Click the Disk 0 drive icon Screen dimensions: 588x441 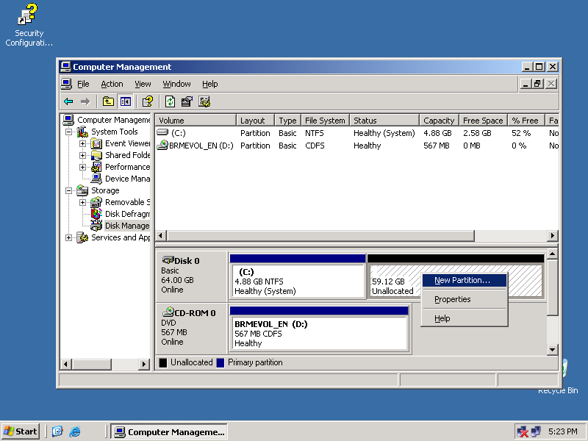[168, 260]
